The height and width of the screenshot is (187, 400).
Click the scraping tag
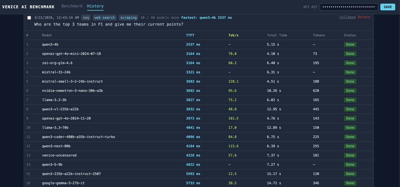pyautogui.click(x=129, y=18)
